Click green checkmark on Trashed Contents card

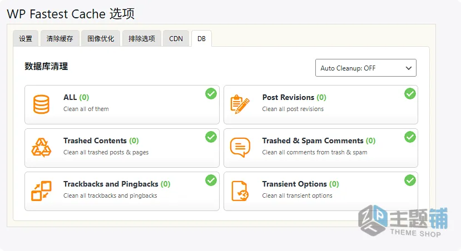tap(211, 137)
